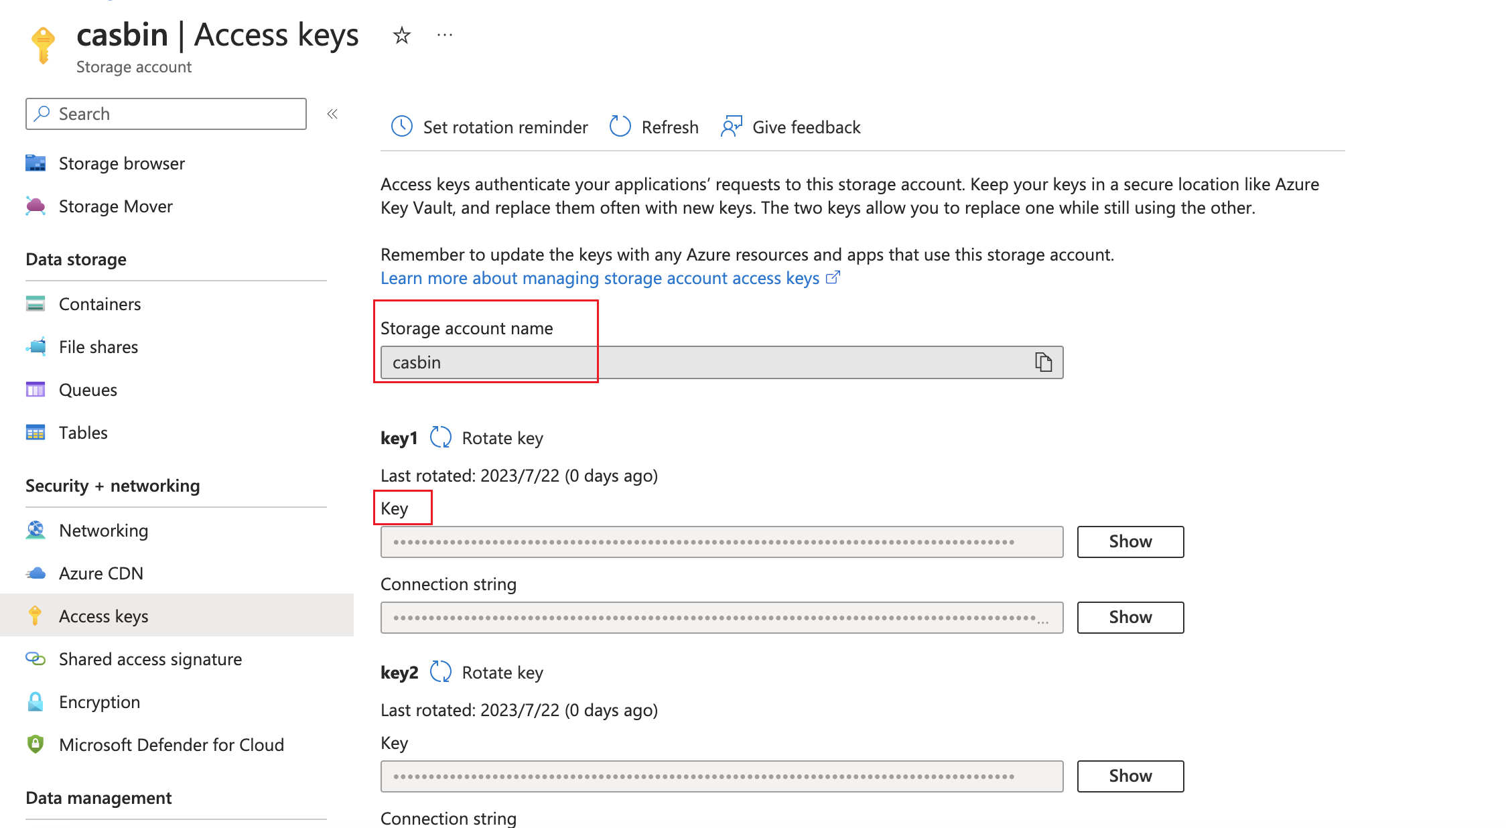Open Microsoft Defender for Cloud

coord(171,745)
